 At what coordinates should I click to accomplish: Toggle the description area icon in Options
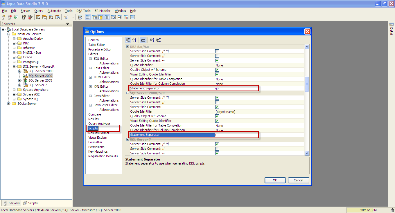point(143,40)
